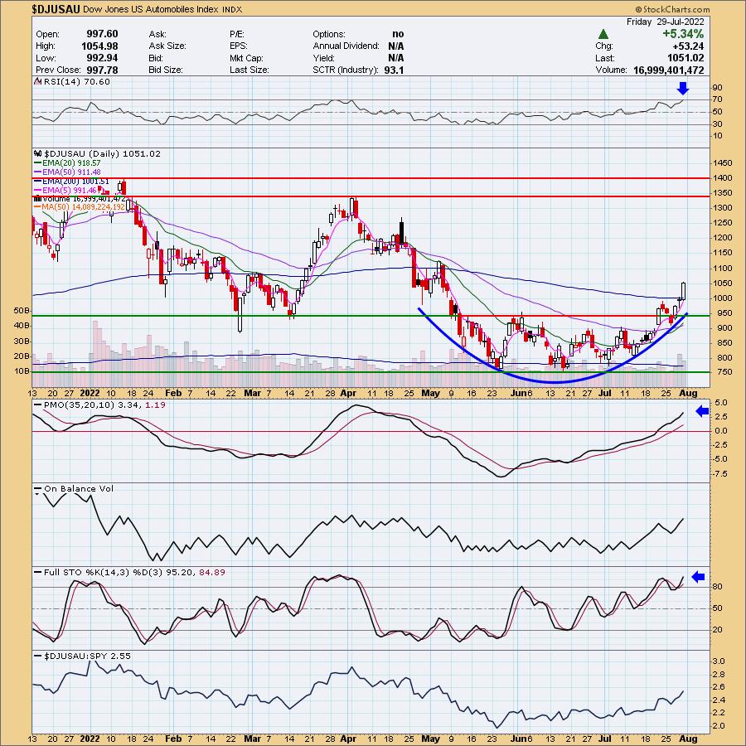Click the +5.34% percent change value
This screenshot has height=746, width=746.
tap(683, 34)
